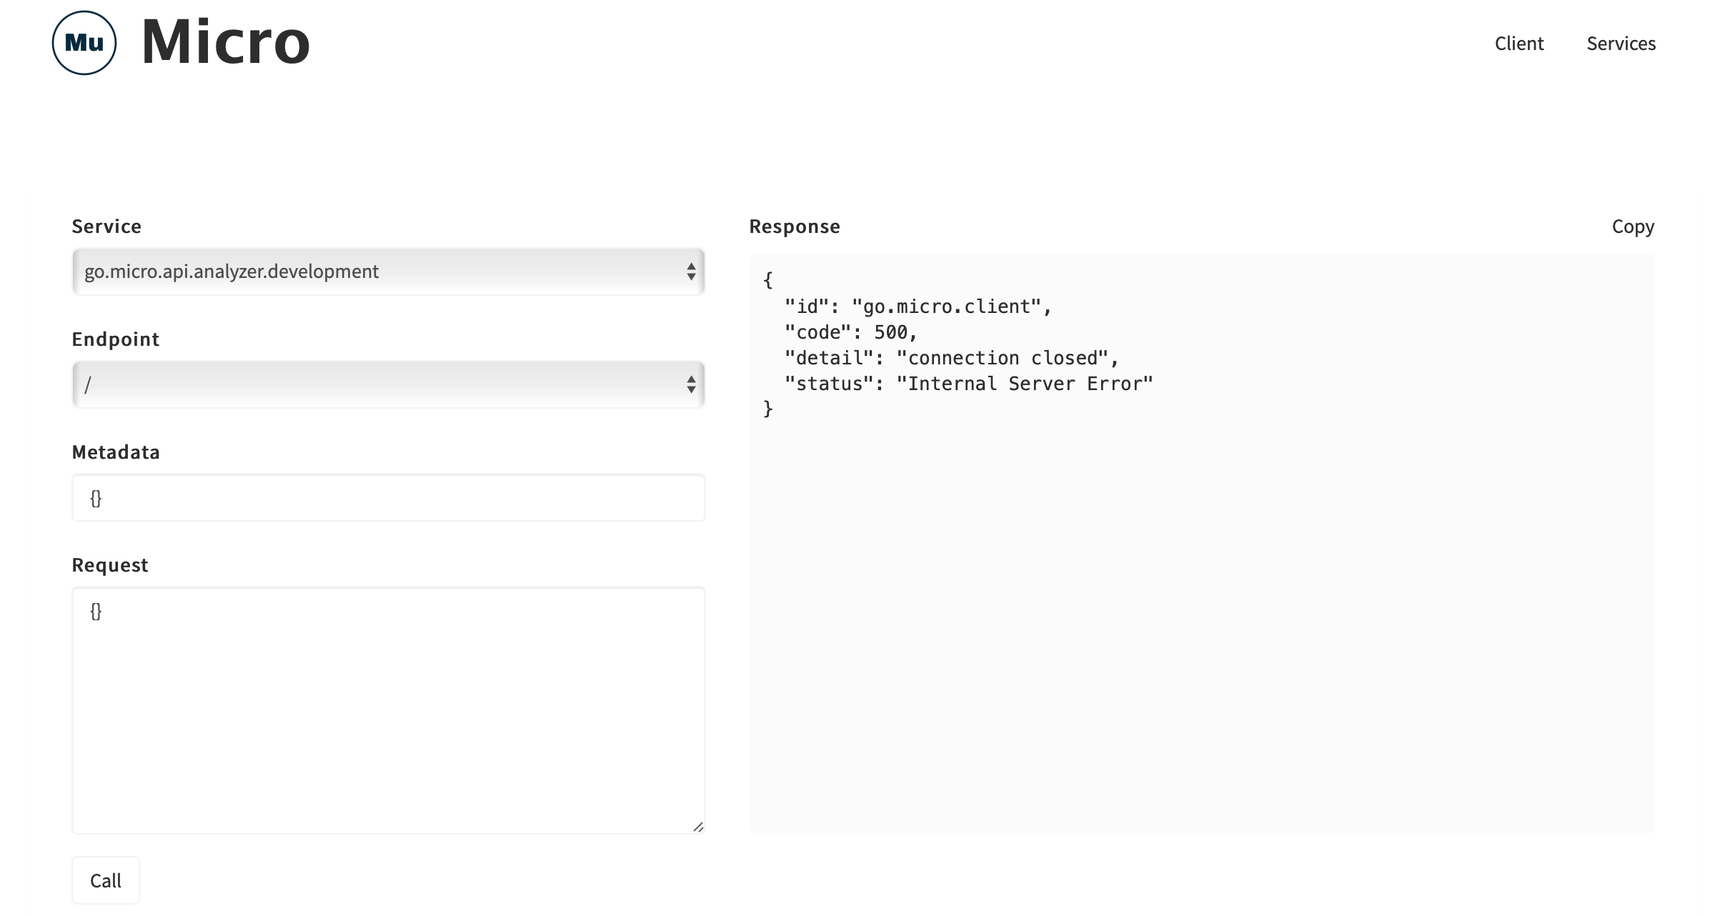Click the Request field label

(x=110, y=565)
